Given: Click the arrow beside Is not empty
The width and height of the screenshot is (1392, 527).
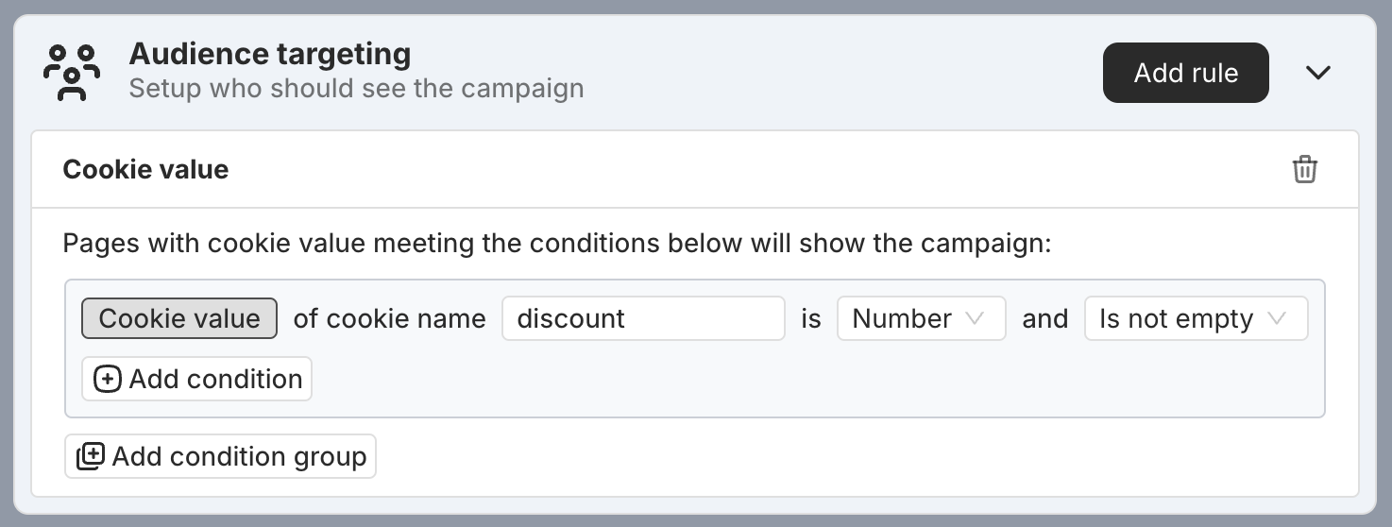Looking at the screenshot, I should (1277, 319).
